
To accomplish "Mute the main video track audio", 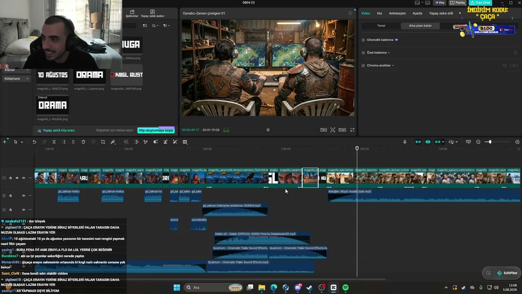I will pos(24,178).
